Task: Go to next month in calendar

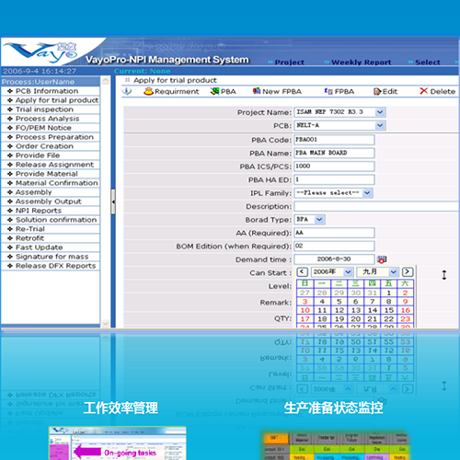Action: (x=408, y=272)
